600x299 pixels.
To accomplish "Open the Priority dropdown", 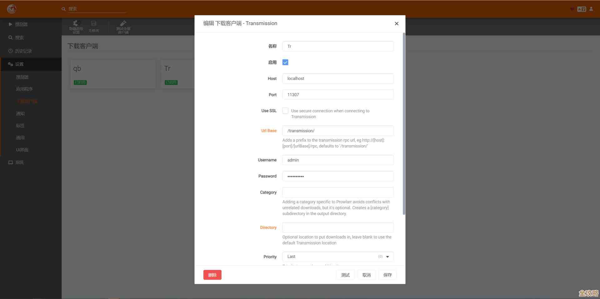I will 337,256.
